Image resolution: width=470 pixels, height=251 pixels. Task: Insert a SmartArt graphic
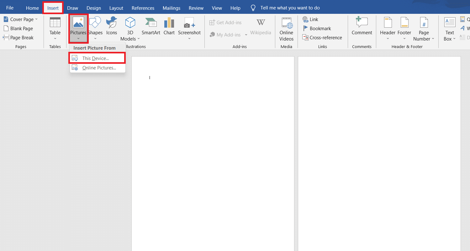tap(151, 26)
